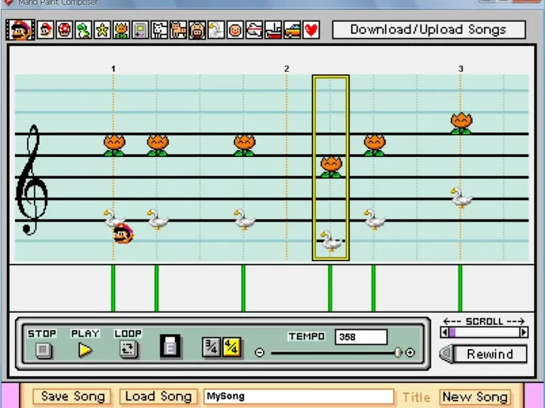This screenshot has height=408, width=545.
Task: Click the fire flower note inside the yellow cursor
Action: pos(331,167)
